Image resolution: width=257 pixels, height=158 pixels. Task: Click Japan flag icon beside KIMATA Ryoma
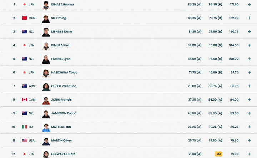point(24,5)
